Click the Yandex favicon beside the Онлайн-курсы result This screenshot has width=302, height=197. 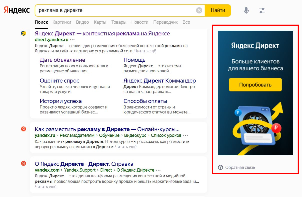[x=23, y=129]
